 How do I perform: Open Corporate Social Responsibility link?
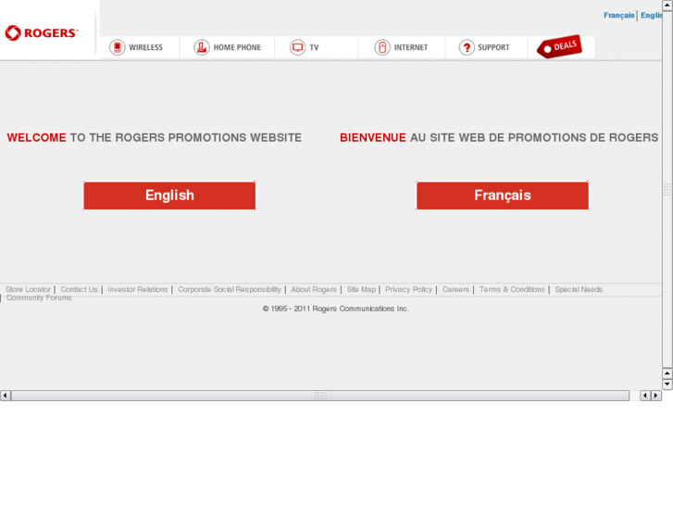[x=230, y=289]
